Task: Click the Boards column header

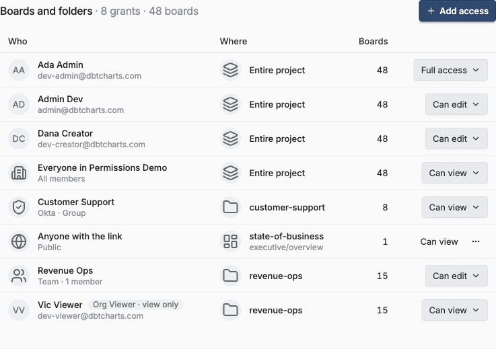Action: [374, 42]
